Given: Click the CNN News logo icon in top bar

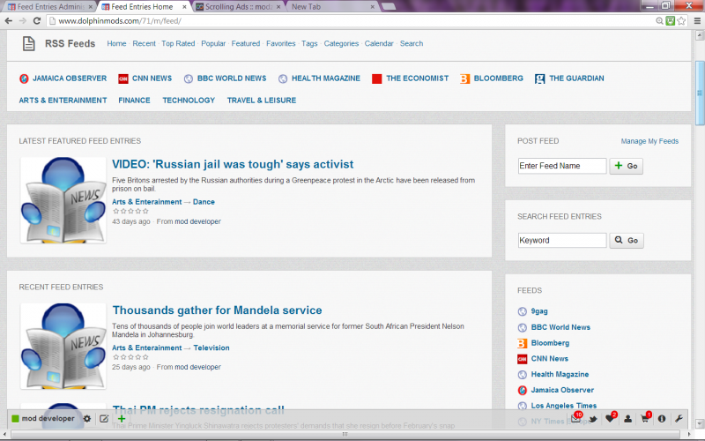Looking at the screenshot, I should (123, 78).
